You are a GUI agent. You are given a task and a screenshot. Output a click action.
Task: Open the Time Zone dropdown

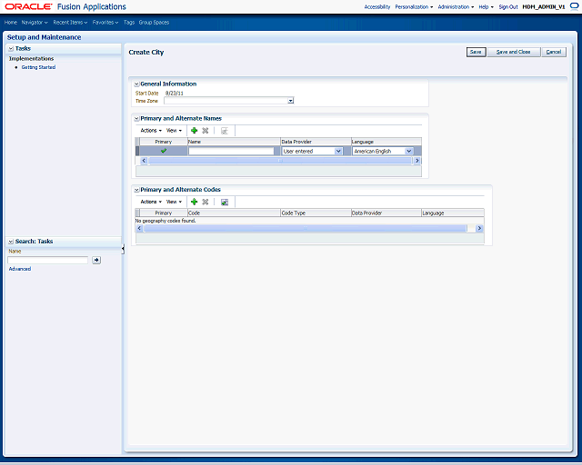pyautogui.click(x=291, y=101)
